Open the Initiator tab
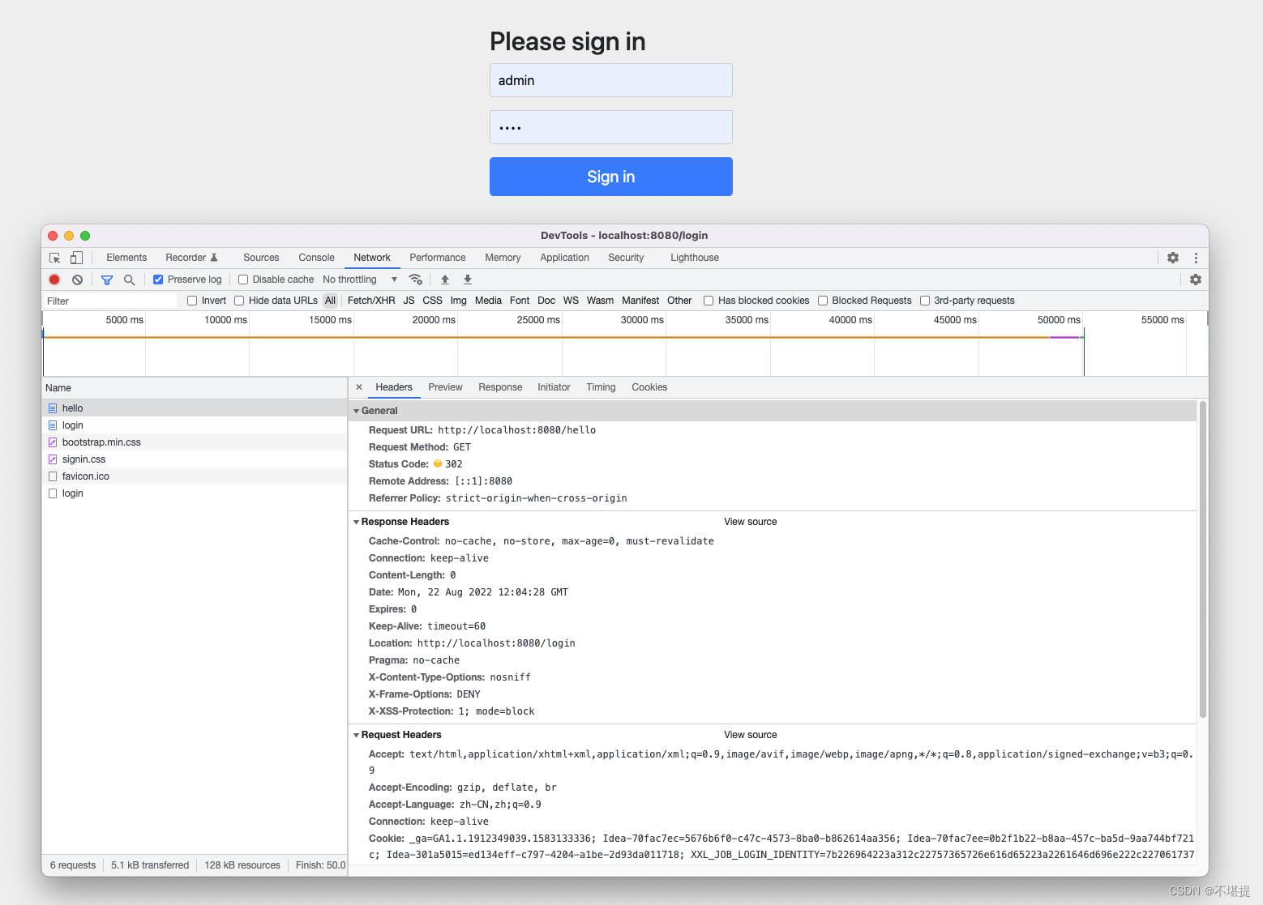The height and width of the screenshot is (905, 1263). (554, 387)
